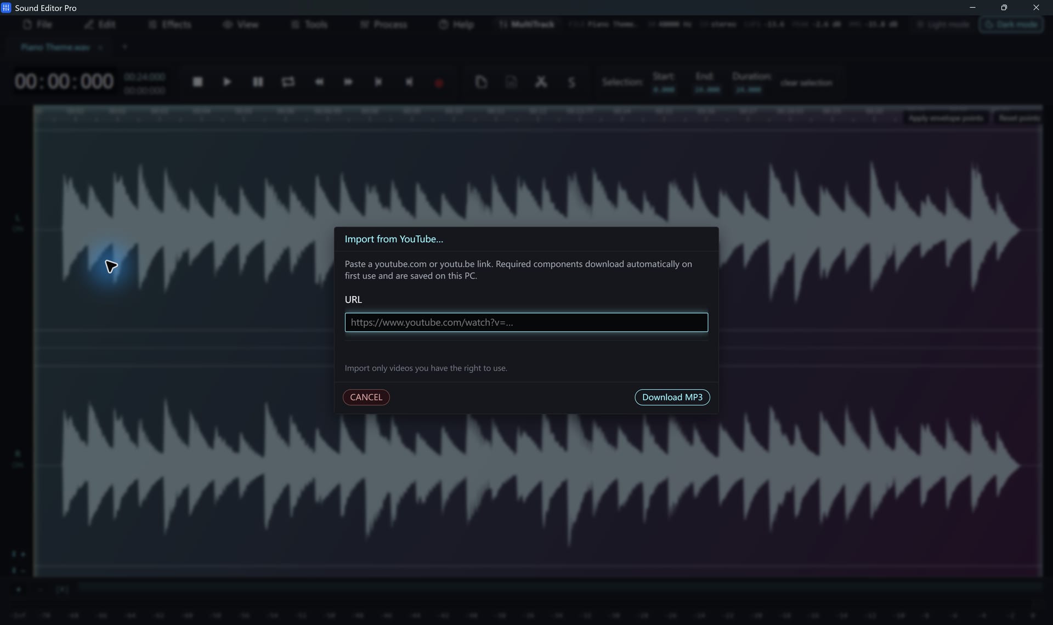Close the Piano Theme.wav tab
Screen dimensions: 1053x625
pos(100,48)
